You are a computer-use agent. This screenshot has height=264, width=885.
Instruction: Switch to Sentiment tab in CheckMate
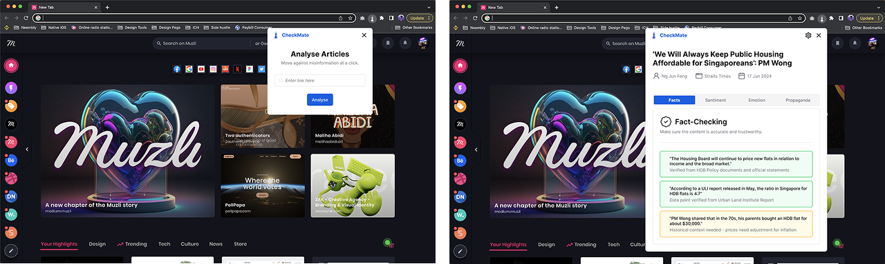[716, 100]
